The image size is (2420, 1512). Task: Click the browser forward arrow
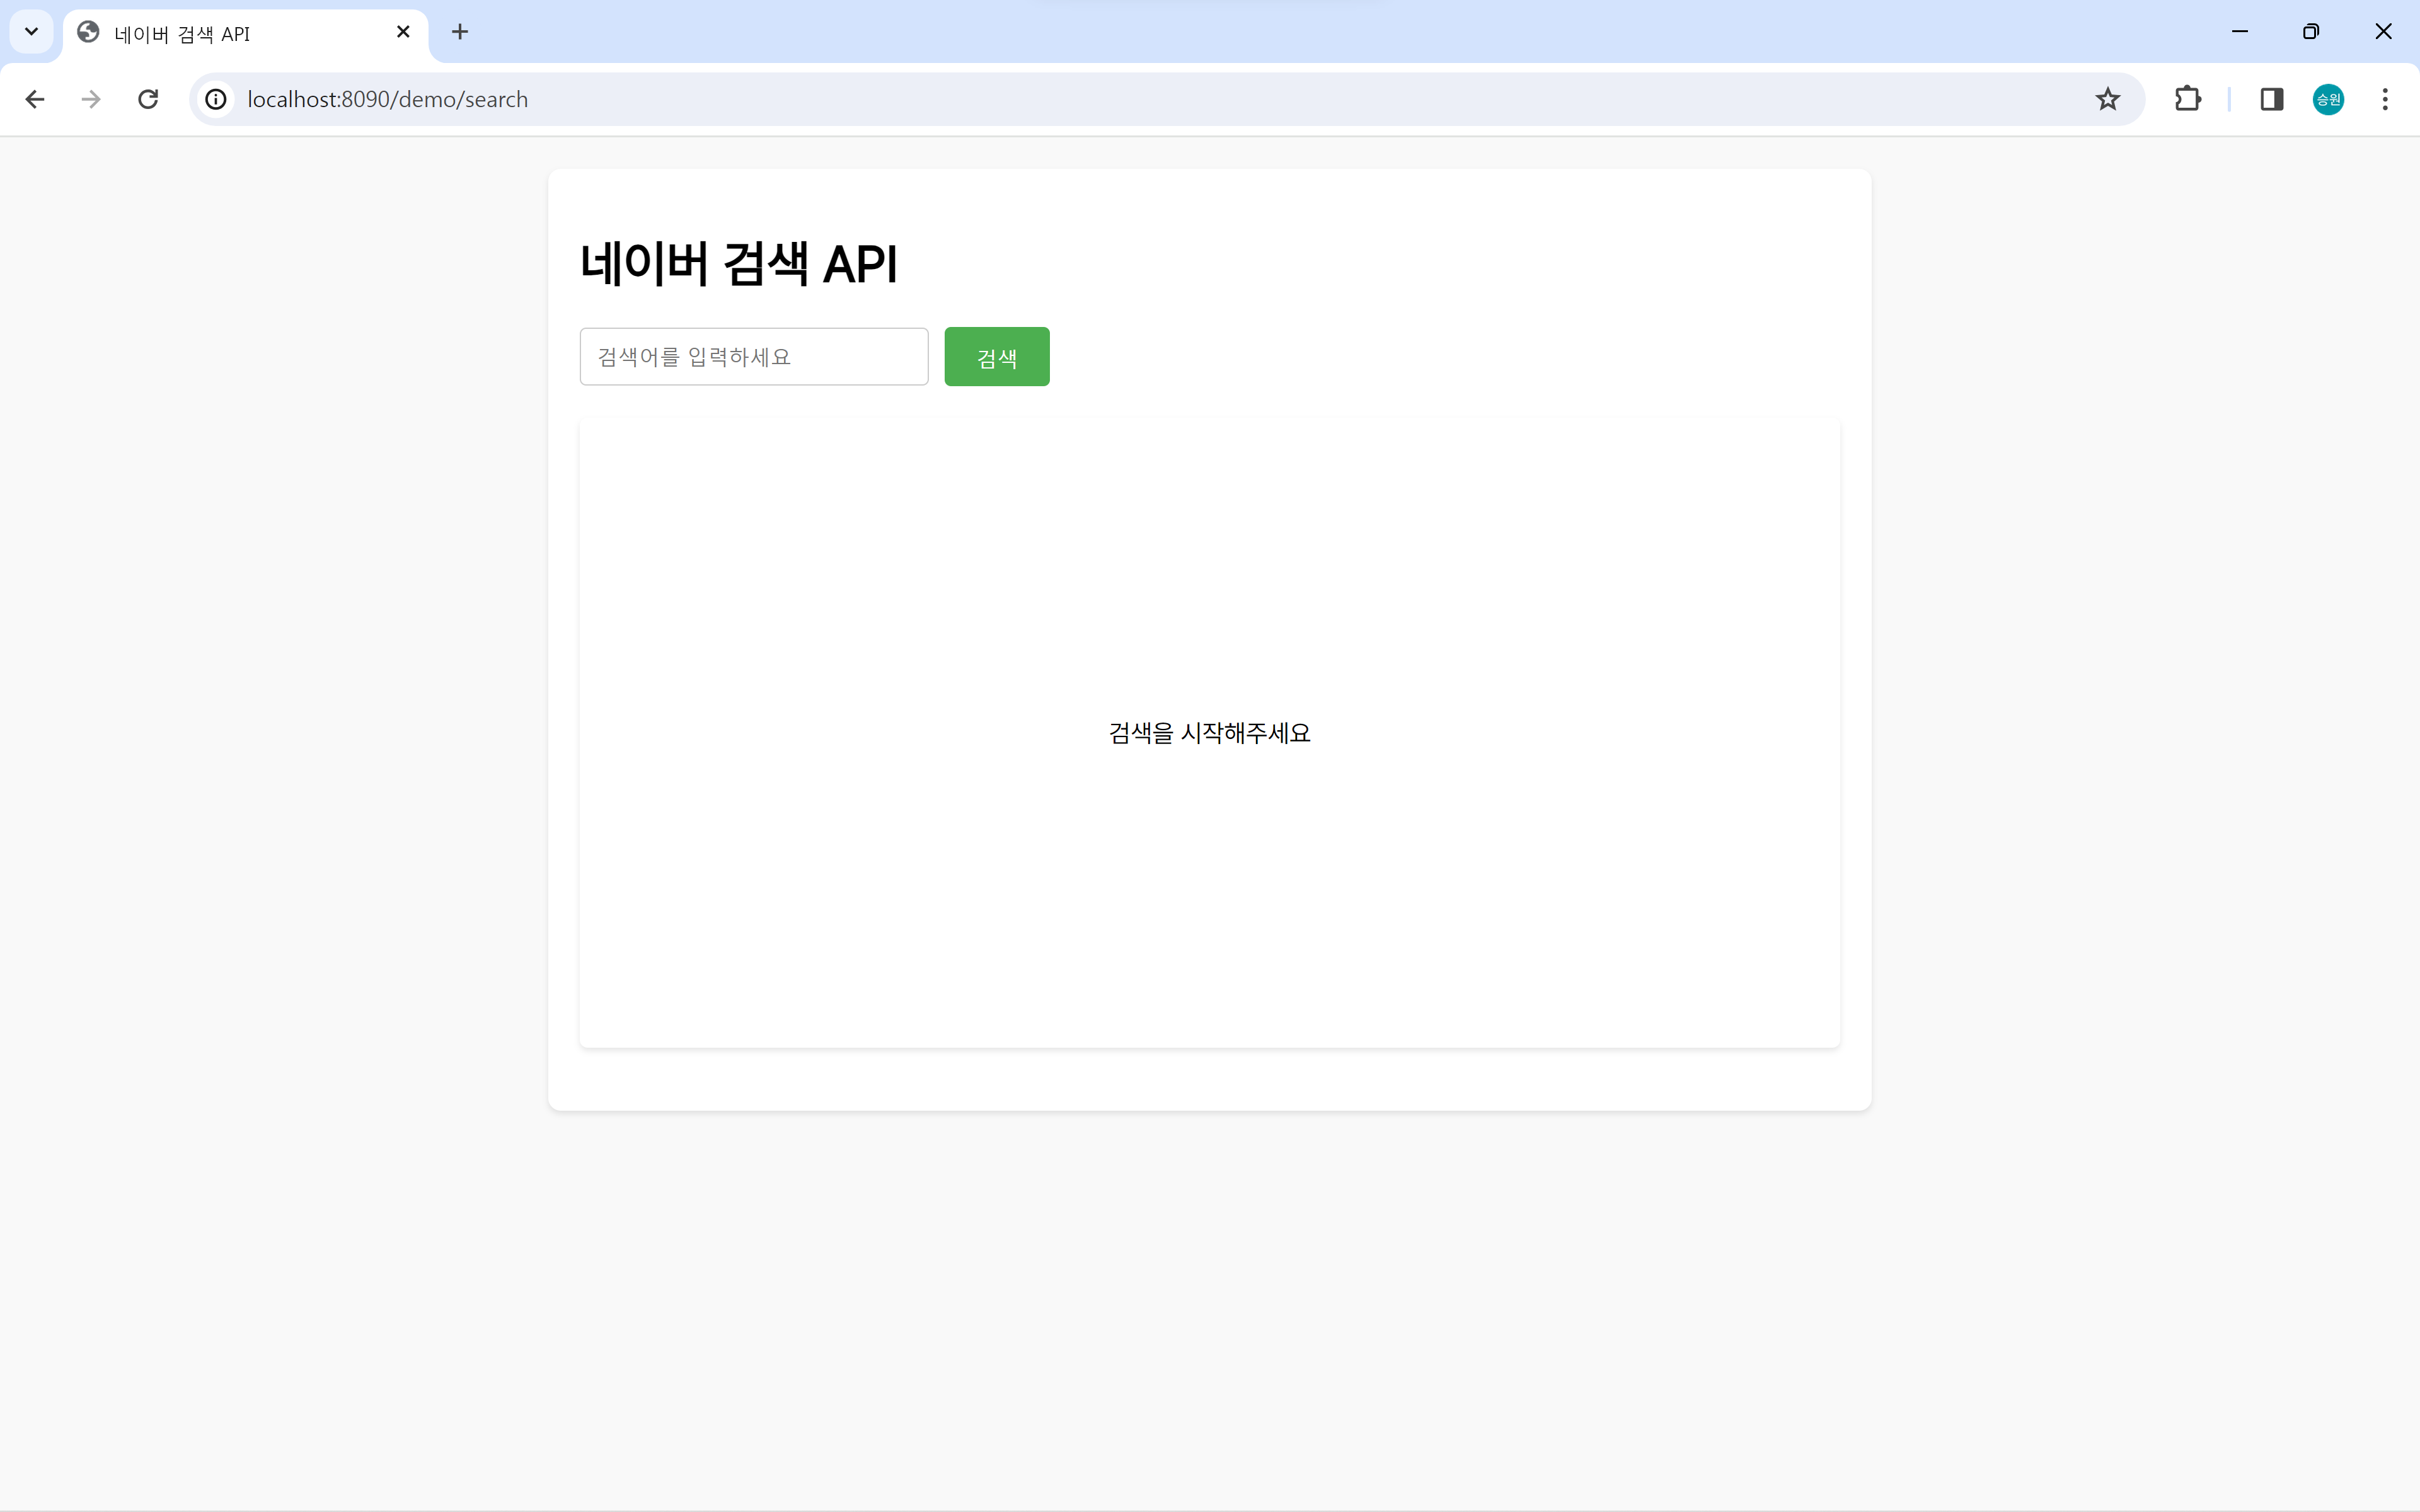pos(91,99)
